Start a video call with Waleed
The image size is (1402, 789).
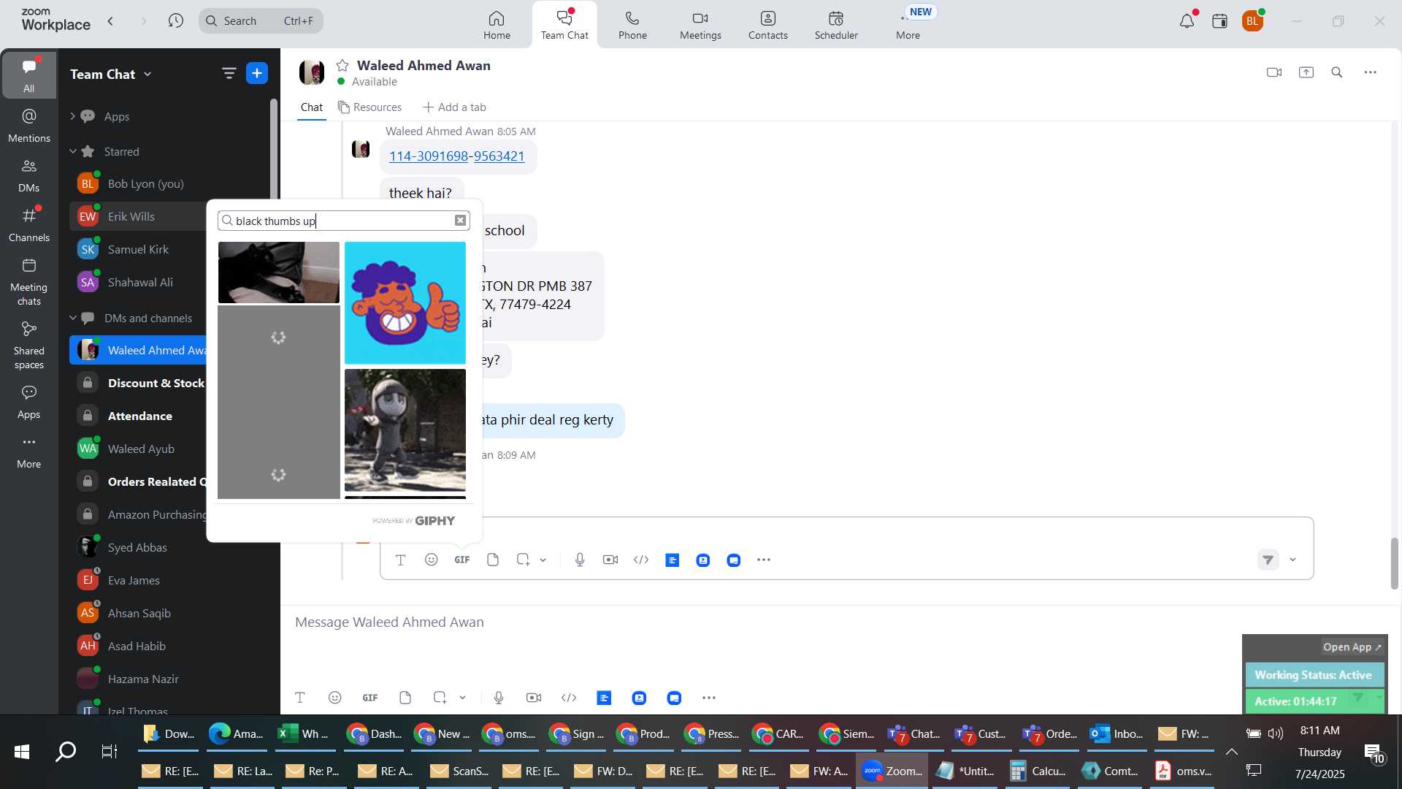point(1274,72)
